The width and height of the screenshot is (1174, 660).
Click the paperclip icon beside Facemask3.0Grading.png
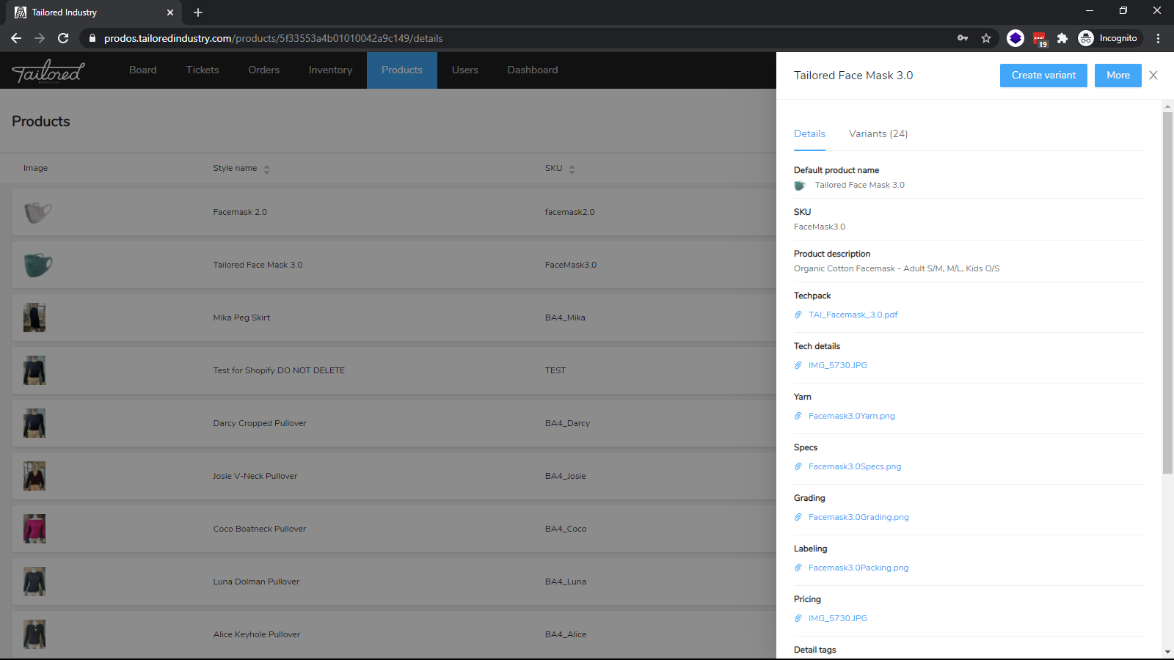798,517
